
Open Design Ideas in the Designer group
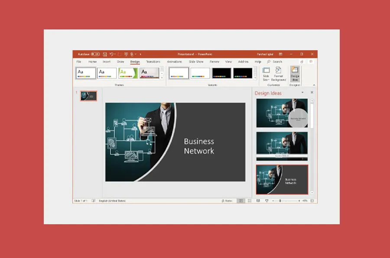click(x=295, y=74)
